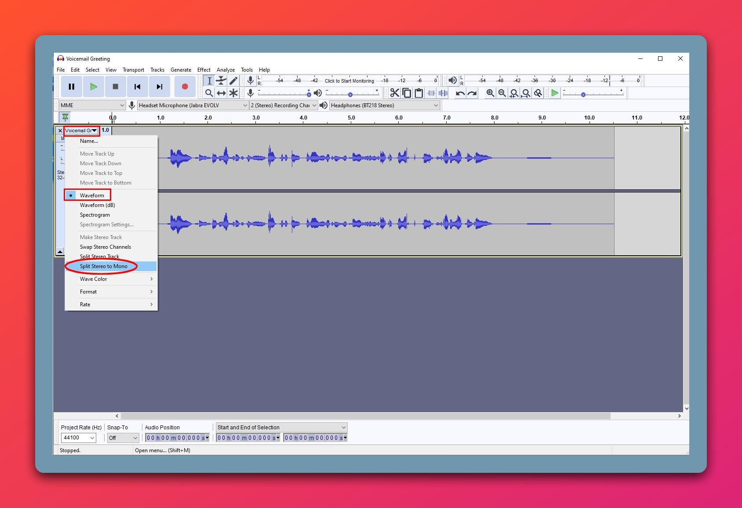This screenshot has width=742, height=508.
Task: Open the MME audio host dropdown
Action: [92, 105]
